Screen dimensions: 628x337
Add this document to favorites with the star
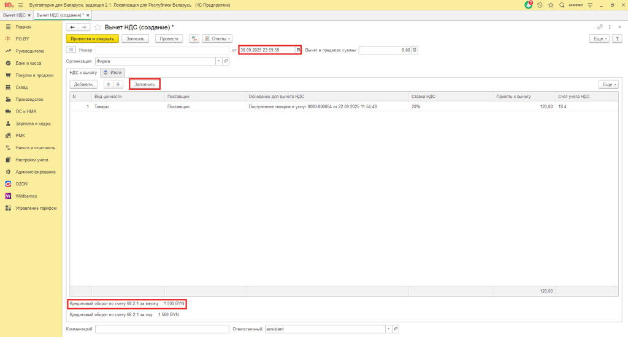[x=98, y=28]
